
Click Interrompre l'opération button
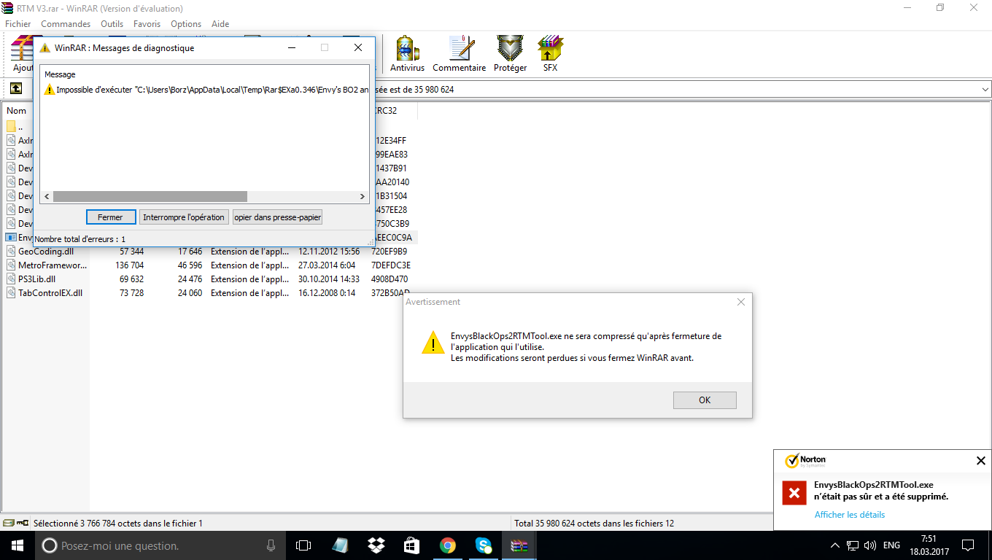184,217
